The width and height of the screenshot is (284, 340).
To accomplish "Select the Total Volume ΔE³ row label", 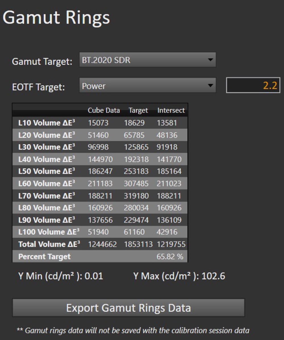I will (x=49, y=244).
